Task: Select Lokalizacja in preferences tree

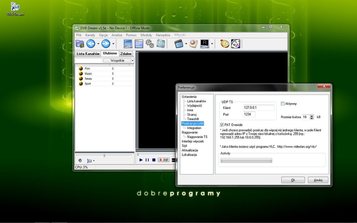Action: 189,155
